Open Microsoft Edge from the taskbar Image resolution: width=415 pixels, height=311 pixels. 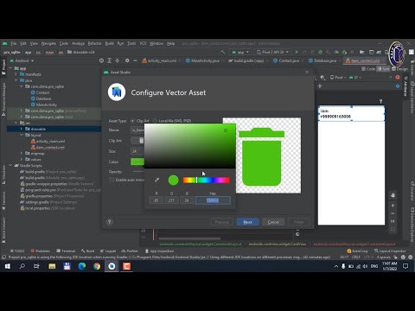click(x=82, y=266)
